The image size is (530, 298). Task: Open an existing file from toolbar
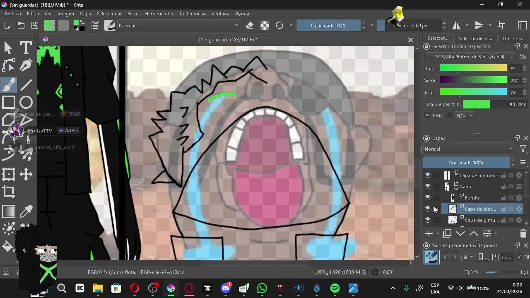tap(21, 26)
